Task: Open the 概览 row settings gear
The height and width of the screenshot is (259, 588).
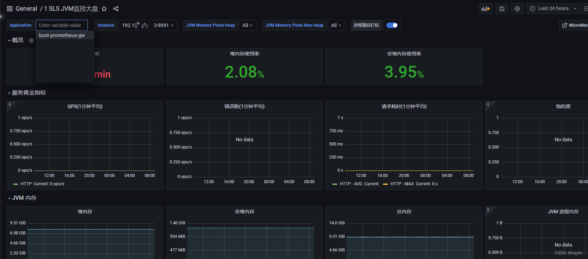Action: tap(32, 41)
